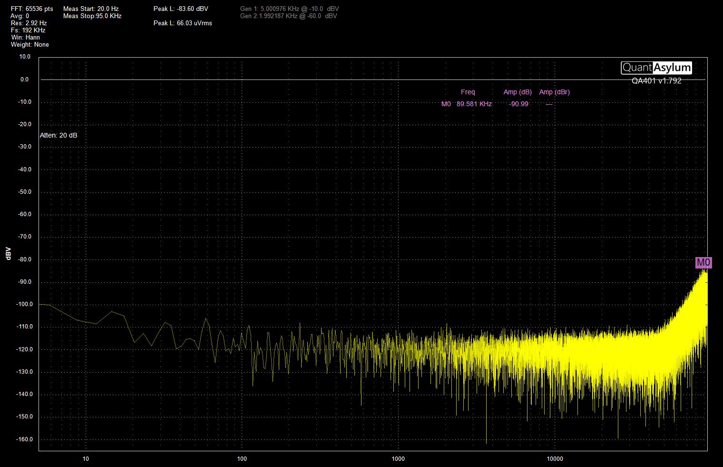The width and height of the screenshot is (723, 467).
Task: Select the 'Avg: 0' text
Action: [x=20, y=16]
